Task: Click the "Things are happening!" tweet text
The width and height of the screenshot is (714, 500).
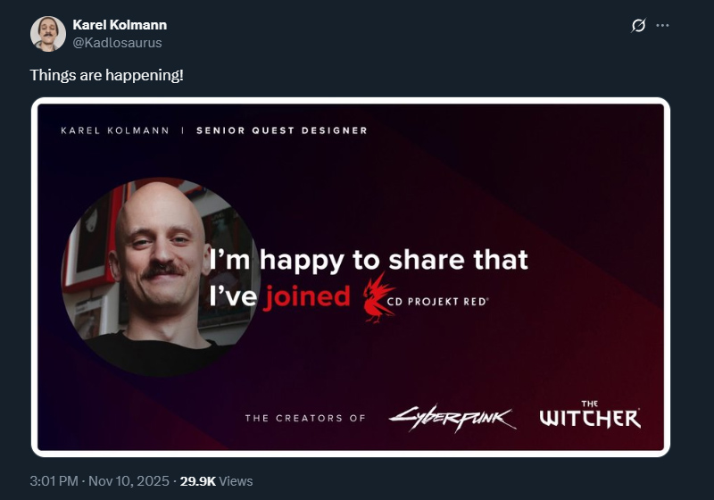Action: (106, 75)
